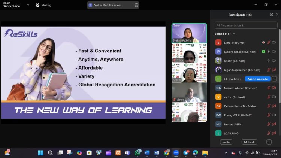Click Naseem Ahmad's disabled camera icon
The height and width of the screenshot is (158, 281).
[x=274, y=88]
